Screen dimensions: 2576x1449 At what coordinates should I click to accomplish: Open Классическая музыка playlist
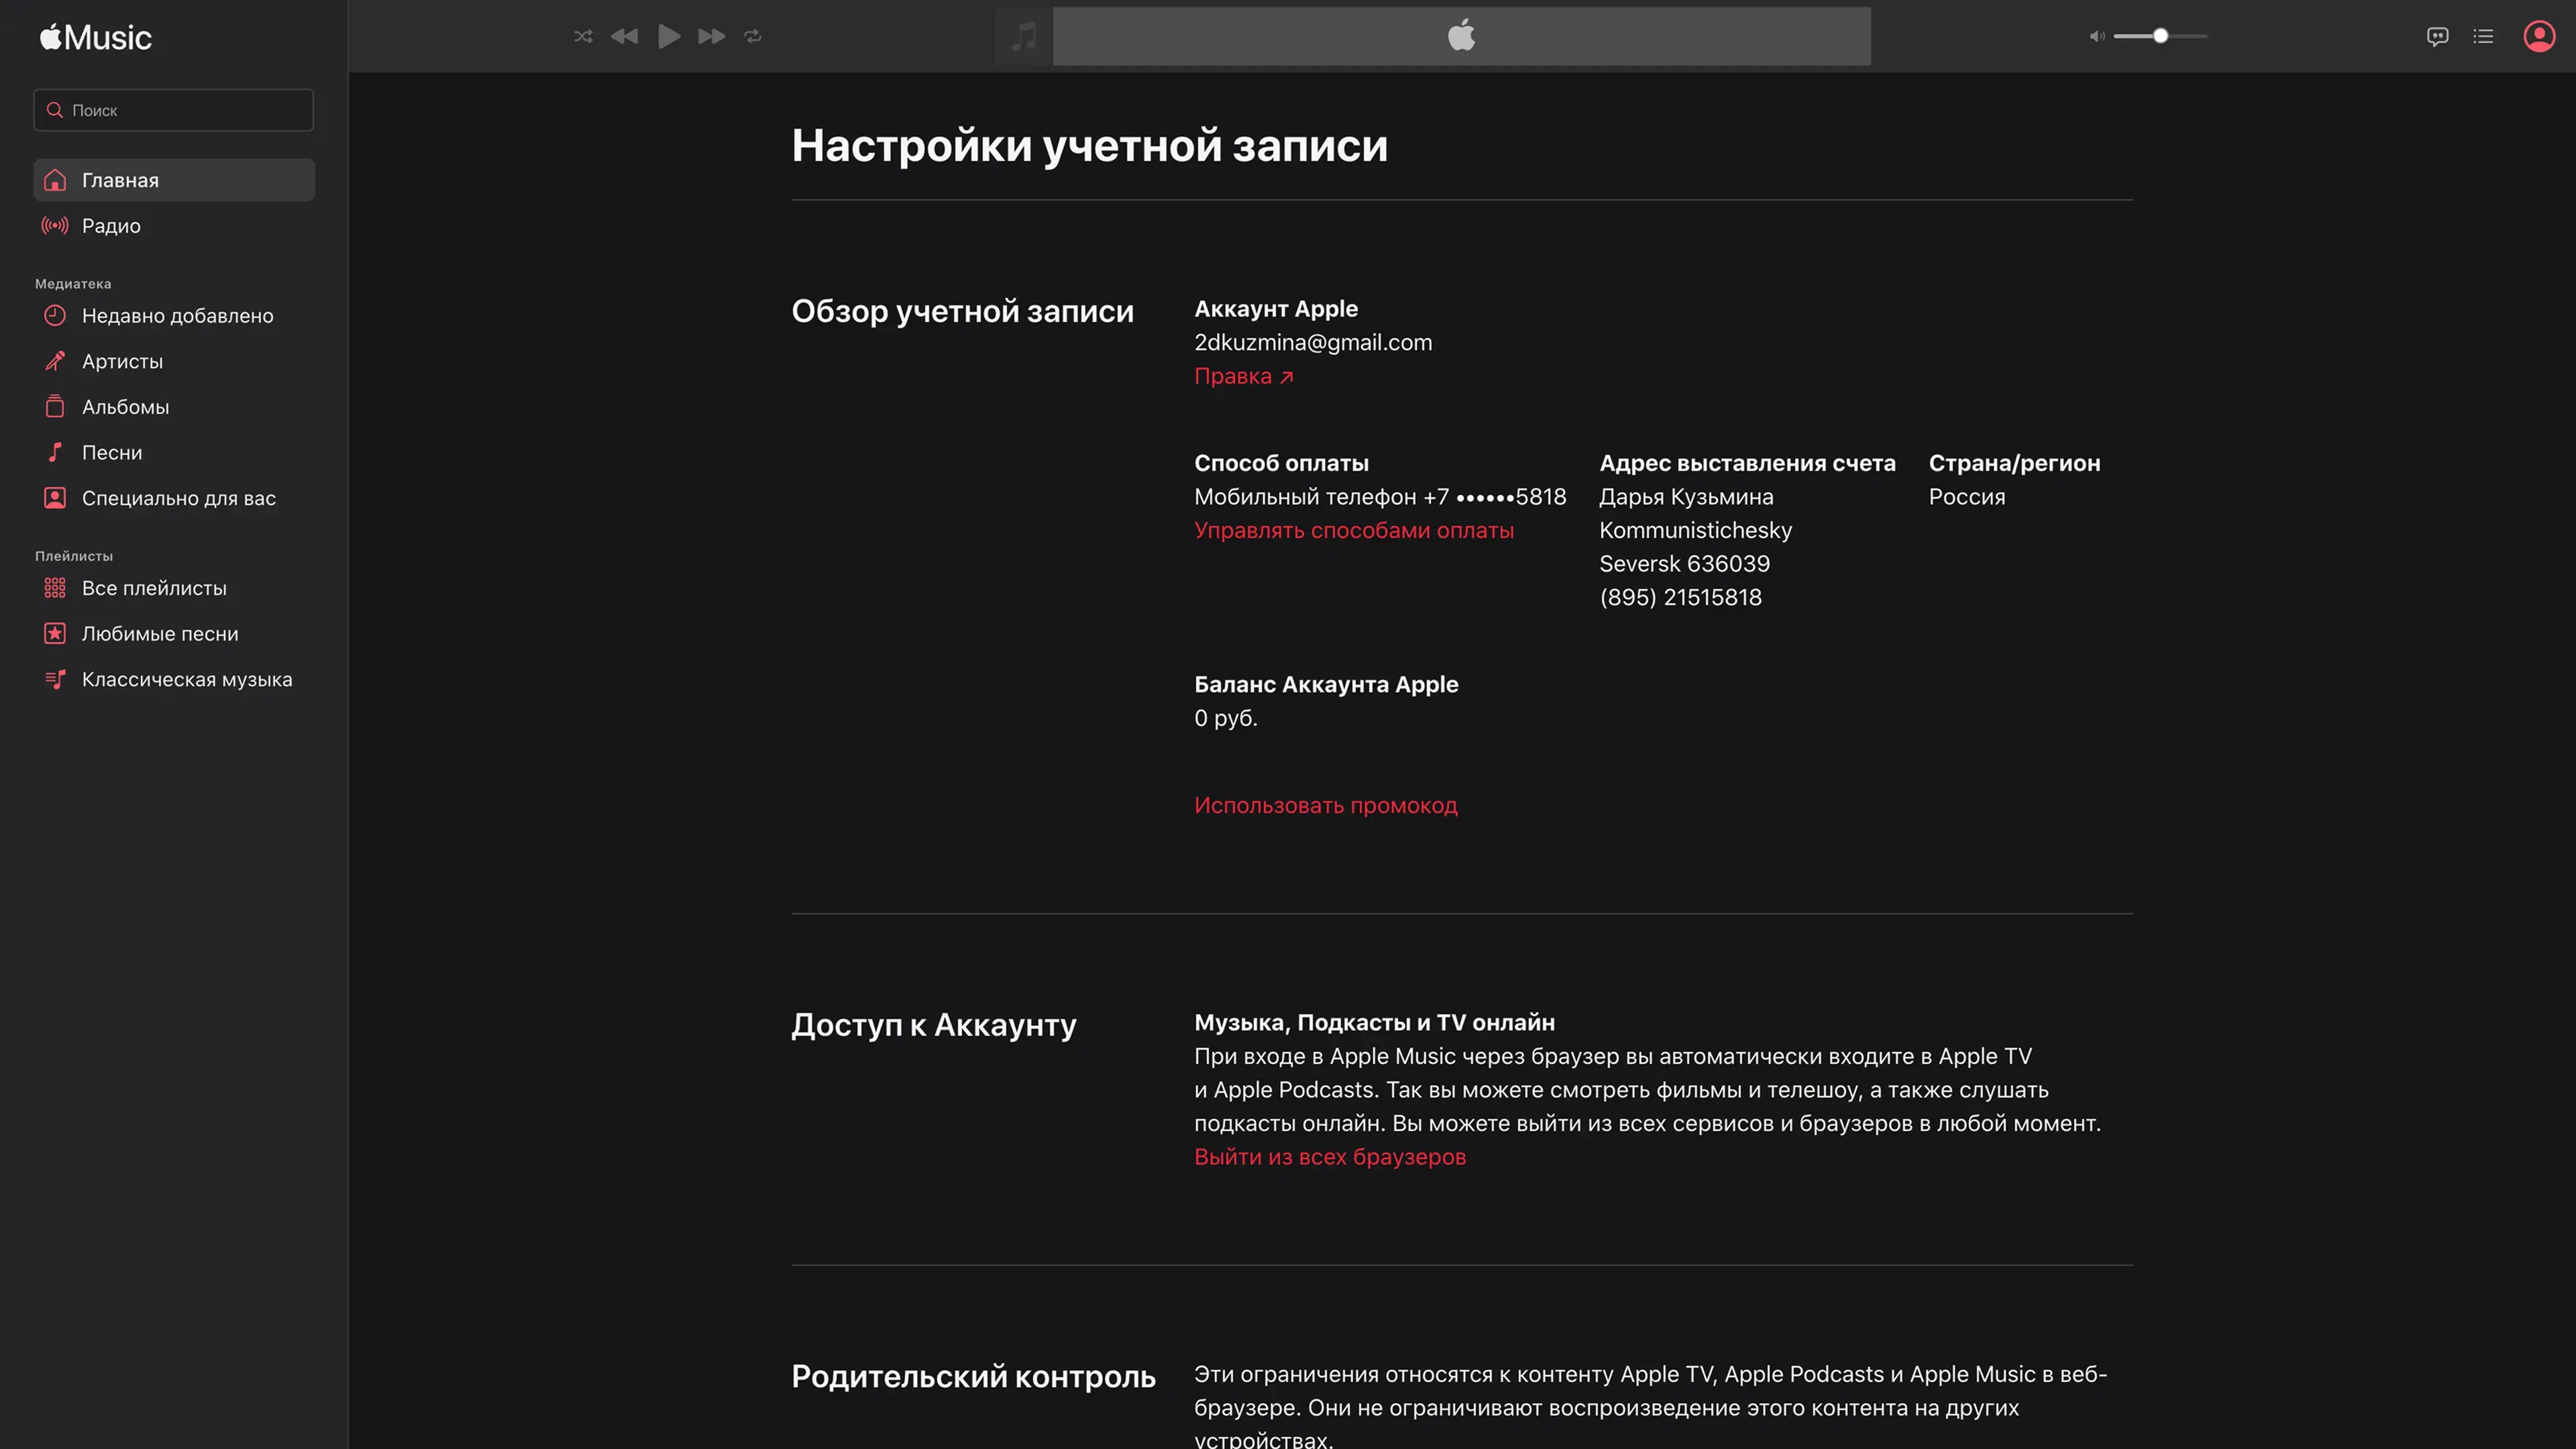pos(187,680)
